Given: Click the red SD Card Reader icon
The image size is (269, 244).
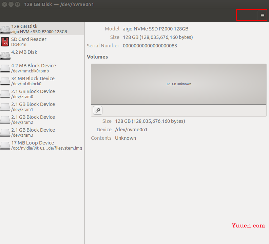Looking at the screenshot, I should (5, 42).
